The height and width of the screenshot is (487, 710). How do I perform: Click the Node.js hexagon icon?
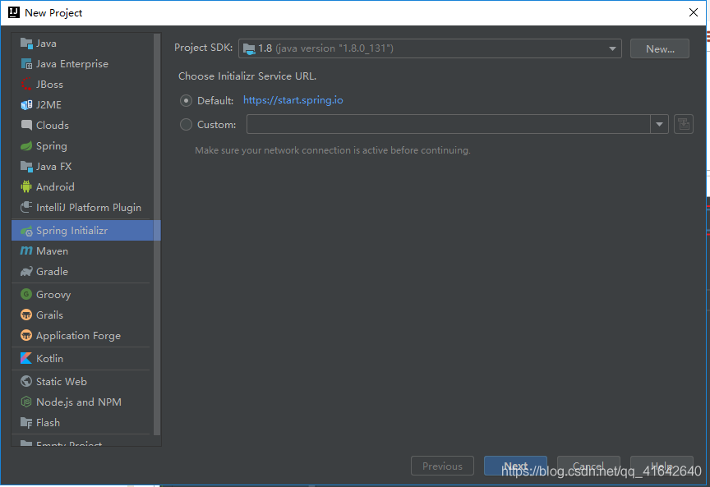click(x=26, y=402)
